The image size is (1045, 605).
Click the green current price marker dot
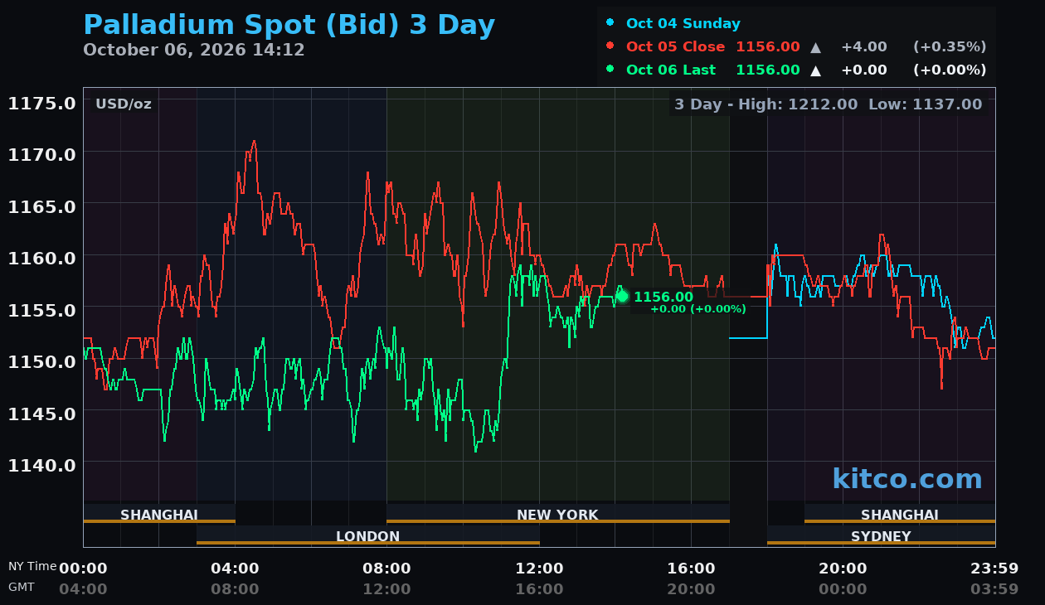[622, 296]
